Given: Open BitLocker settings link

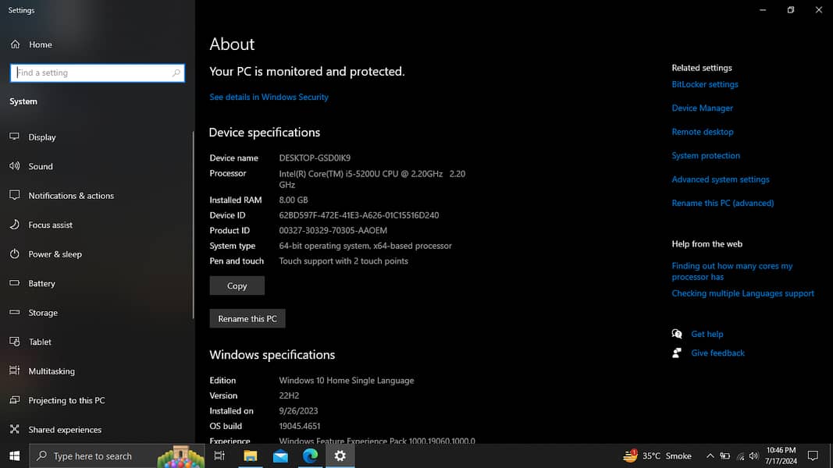Looking at the screenshot, I should [x=704, y=84].
